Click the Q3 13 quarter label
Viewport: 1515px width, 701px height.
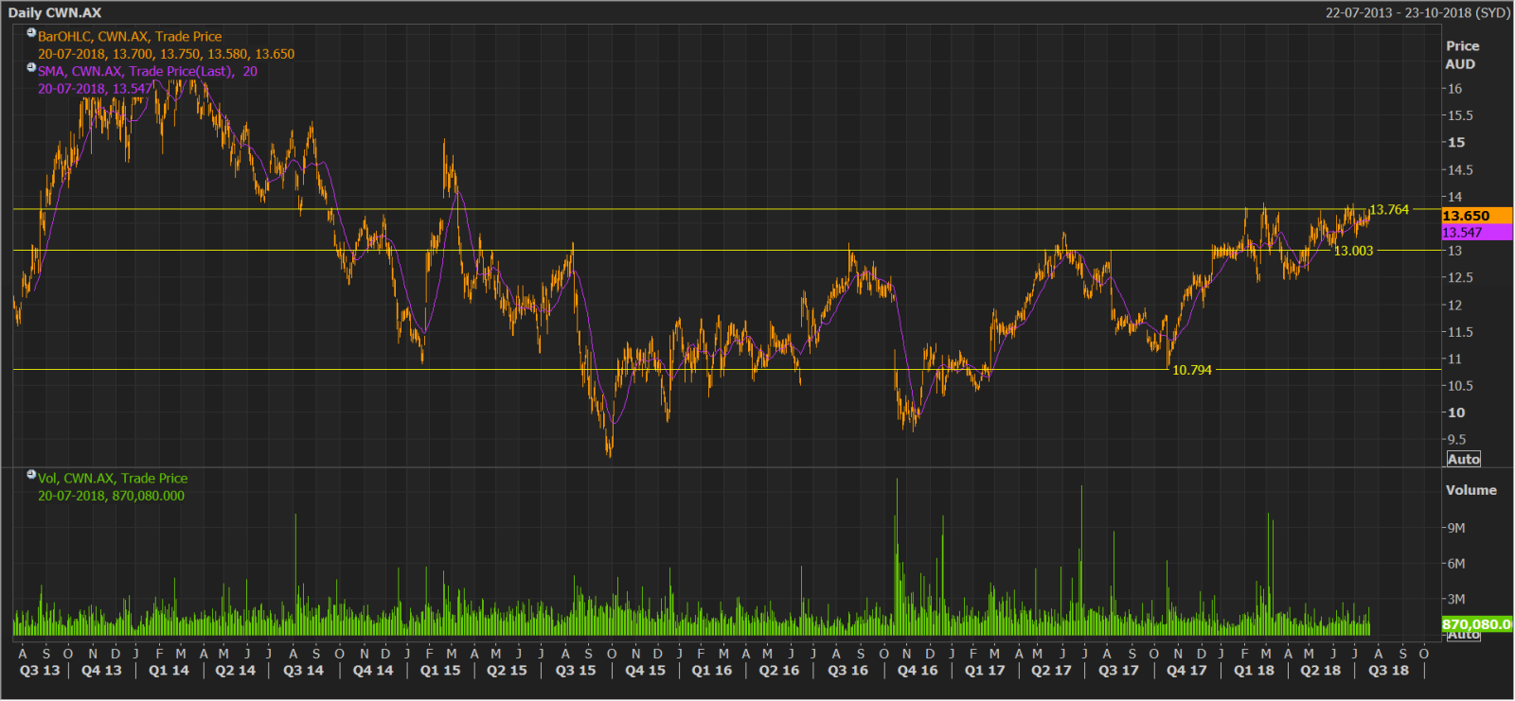(40, 671)
